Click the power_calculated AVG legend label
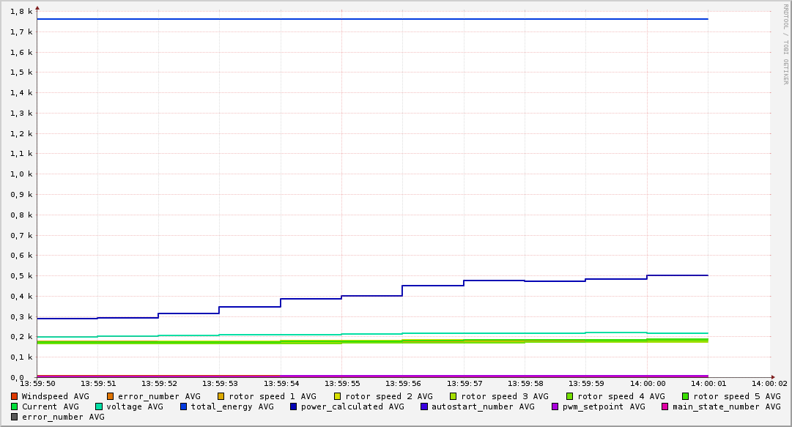 pyautogui.click(x=352, y=406)
